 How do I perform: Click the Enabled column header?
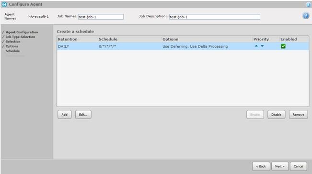(289, 39)
